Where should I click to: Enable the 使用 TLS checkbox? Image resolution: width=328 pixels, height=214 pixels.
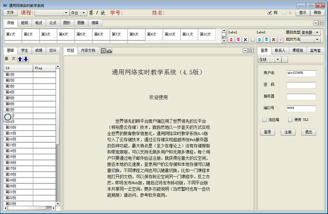pos(290,120)
